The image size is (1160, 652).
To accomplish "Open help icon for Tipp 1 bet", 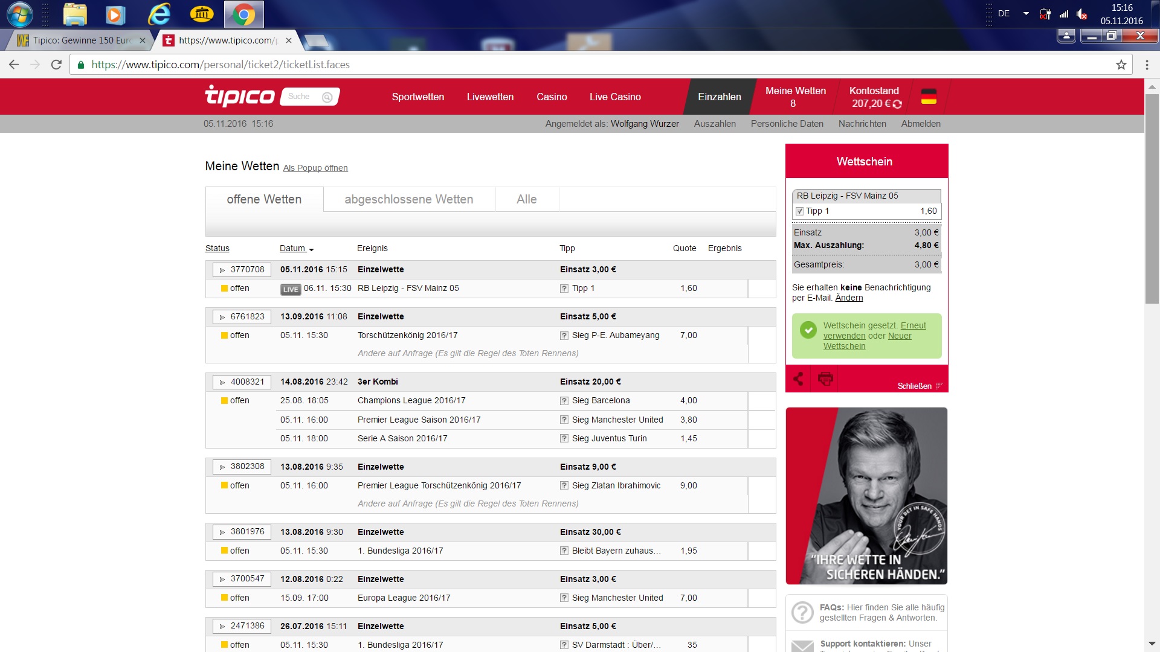I will coord(564,289).
